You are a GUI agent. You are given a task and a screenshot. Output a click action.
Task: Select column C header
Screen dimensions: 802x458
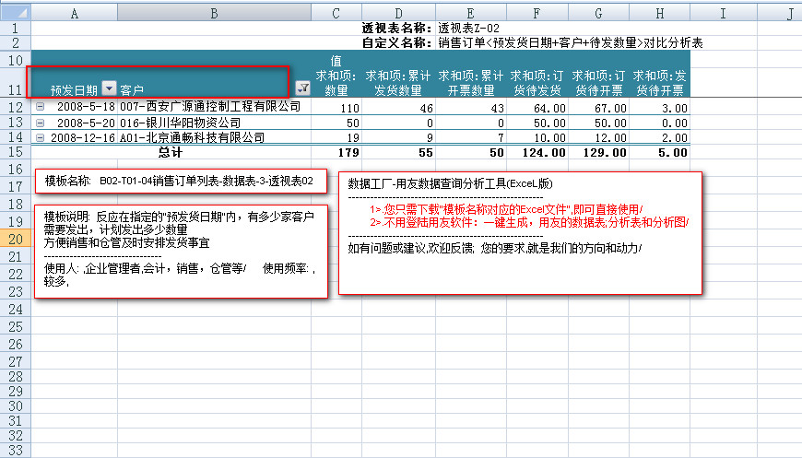(335, 12)
